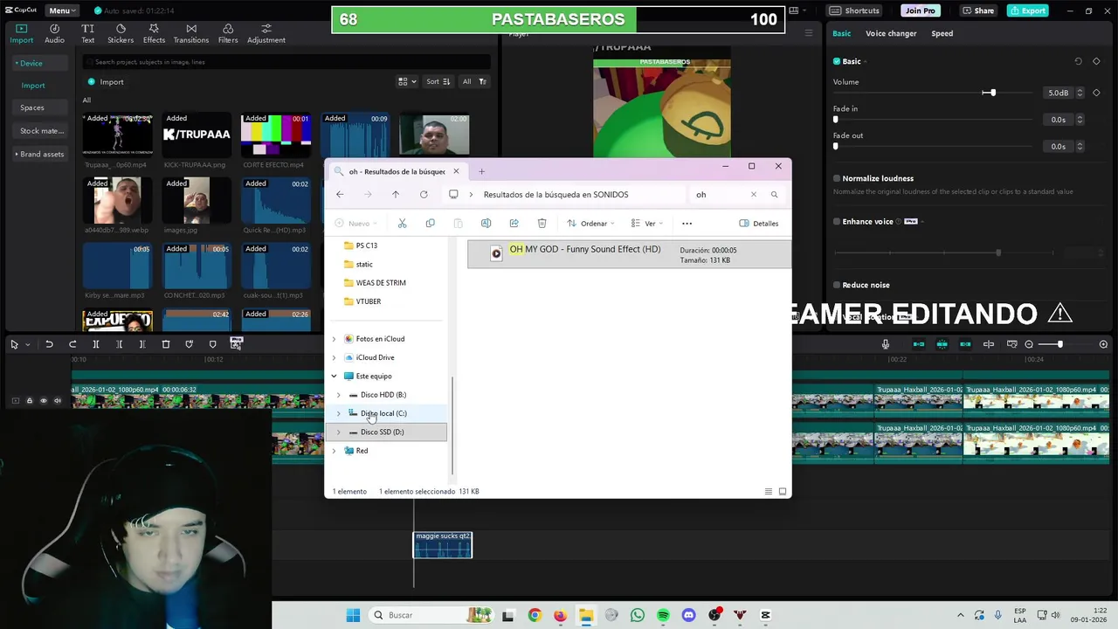Click the preview axis icon in timeline toolbar
The width and height of the screenshot is (1118, 629).
pos(989,344)
